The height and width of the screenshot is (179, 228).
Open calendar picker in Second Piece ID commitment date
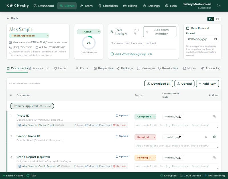(x=180, y=137)
